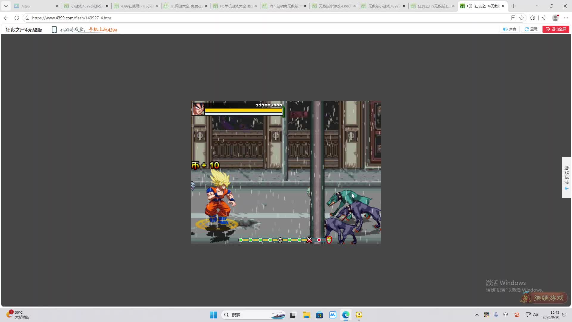
Task: Restart the game with 重玩 button
Action: [x=531, y=29]
